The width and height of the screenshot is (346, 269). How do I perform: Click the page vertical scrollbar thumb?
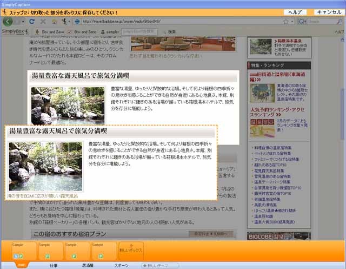(x=342, y=114)
